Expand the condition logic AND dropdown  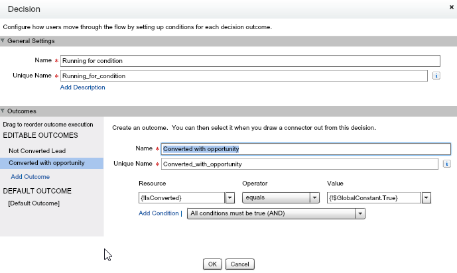coord(360,213)
